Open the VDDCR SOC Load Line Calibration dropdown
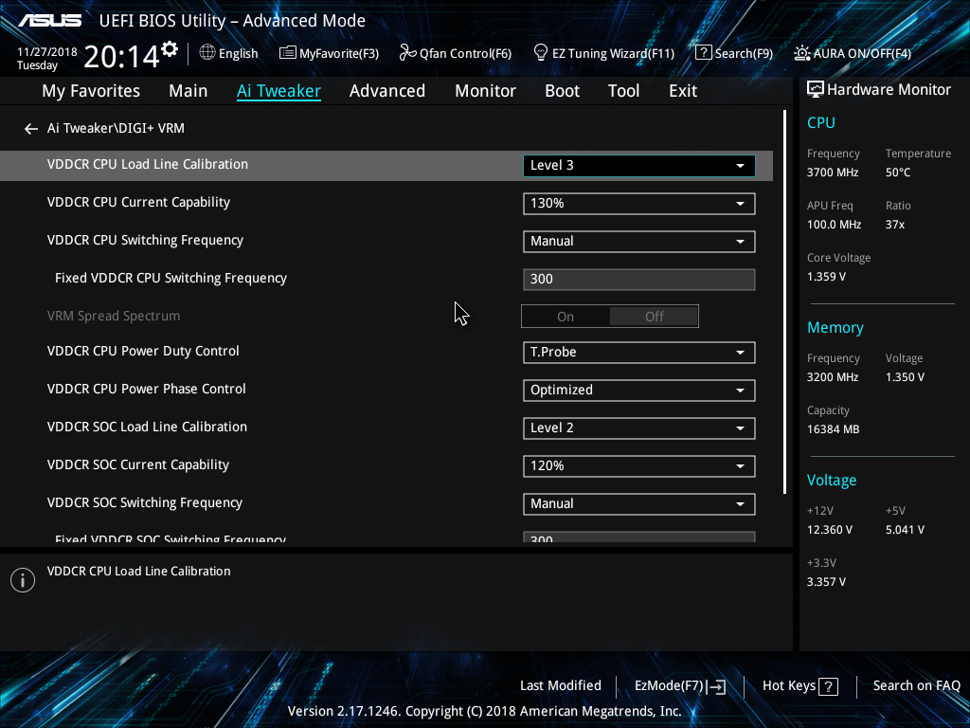 639,428
